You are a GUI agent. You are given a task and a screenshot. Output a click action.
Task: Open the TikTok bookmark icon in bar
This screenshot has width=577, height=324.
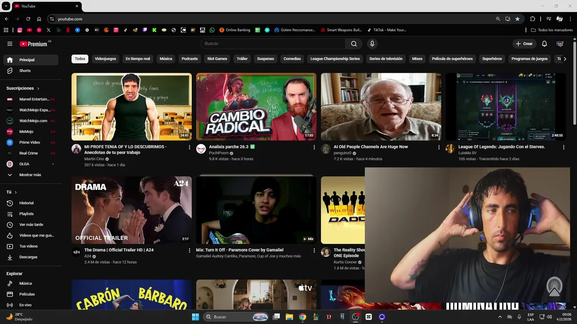[125, 30]
